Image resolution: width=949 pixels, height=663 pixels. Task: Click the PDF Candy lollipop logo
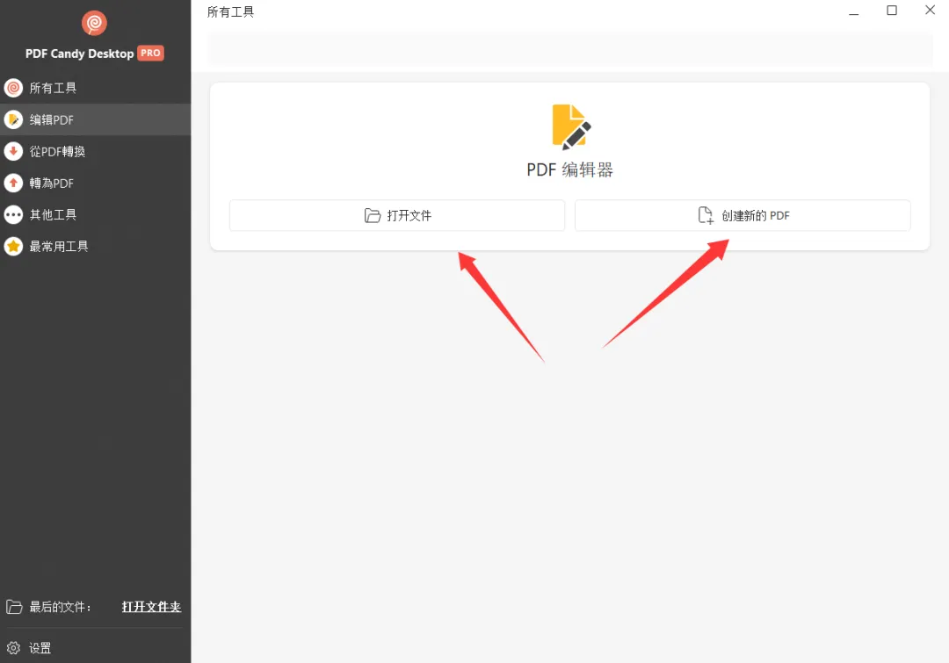pos(94,23)
